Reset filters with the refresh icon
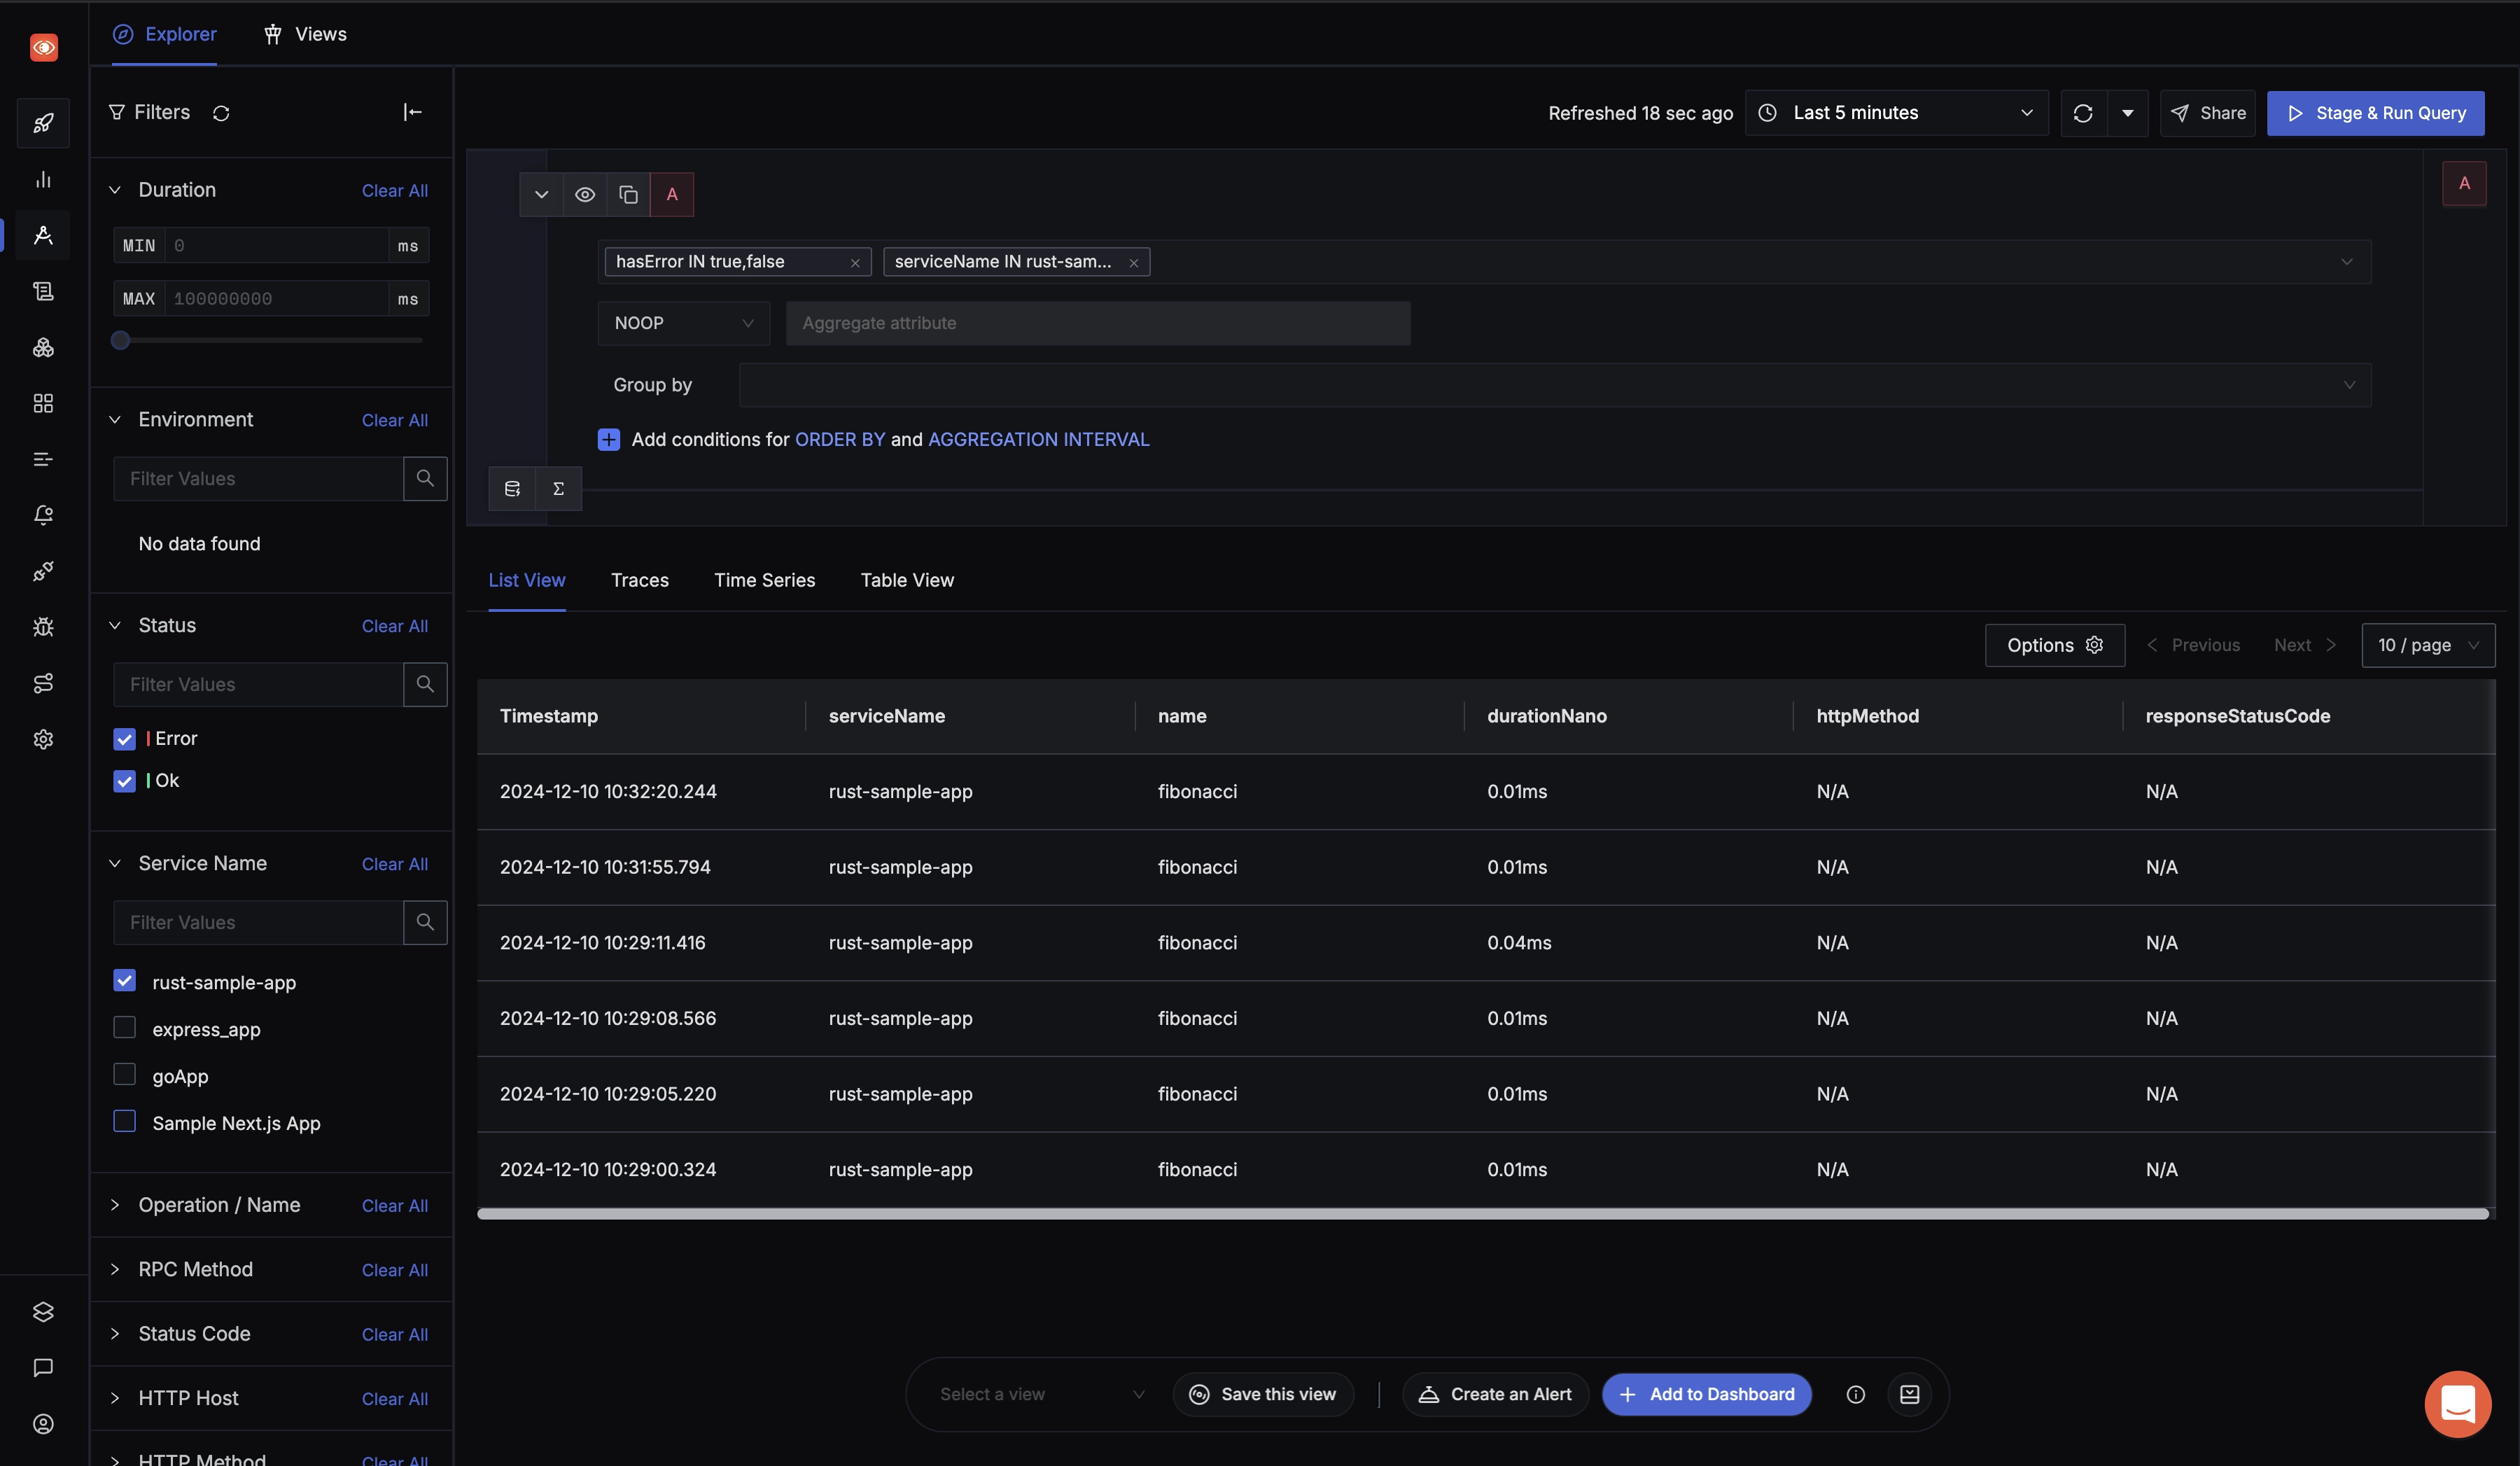The height and width of the screenshot is (1466, 2520). tap(221, 113)
